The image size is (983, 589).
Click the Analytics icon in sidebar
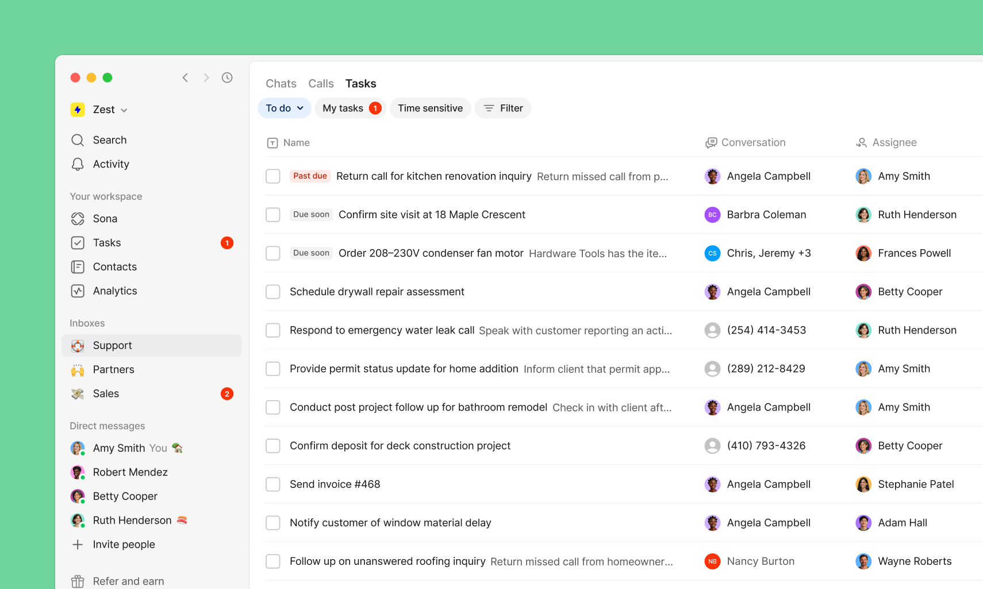78,291
